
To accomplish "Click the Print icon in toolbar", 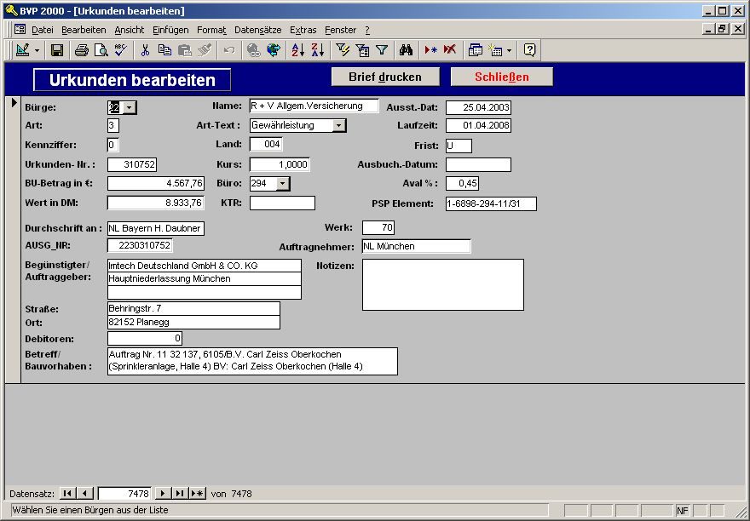I will coord(81,49).
